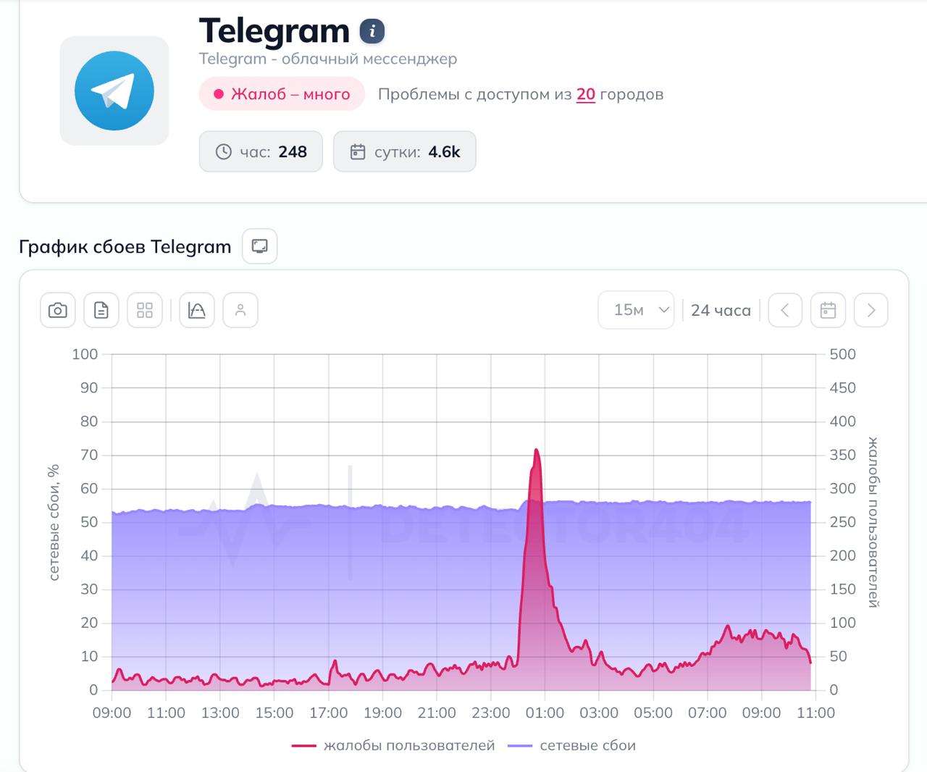This screenshot has height=772, width=927.
Task: Click the monitor icon near the chart heading
Action: click(259, 246)
